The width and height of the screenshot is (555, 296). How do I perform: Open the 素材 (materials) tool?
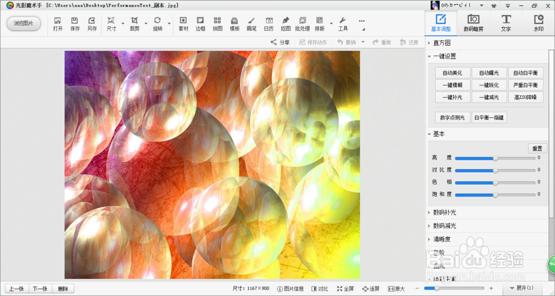[x=183, y=24]
